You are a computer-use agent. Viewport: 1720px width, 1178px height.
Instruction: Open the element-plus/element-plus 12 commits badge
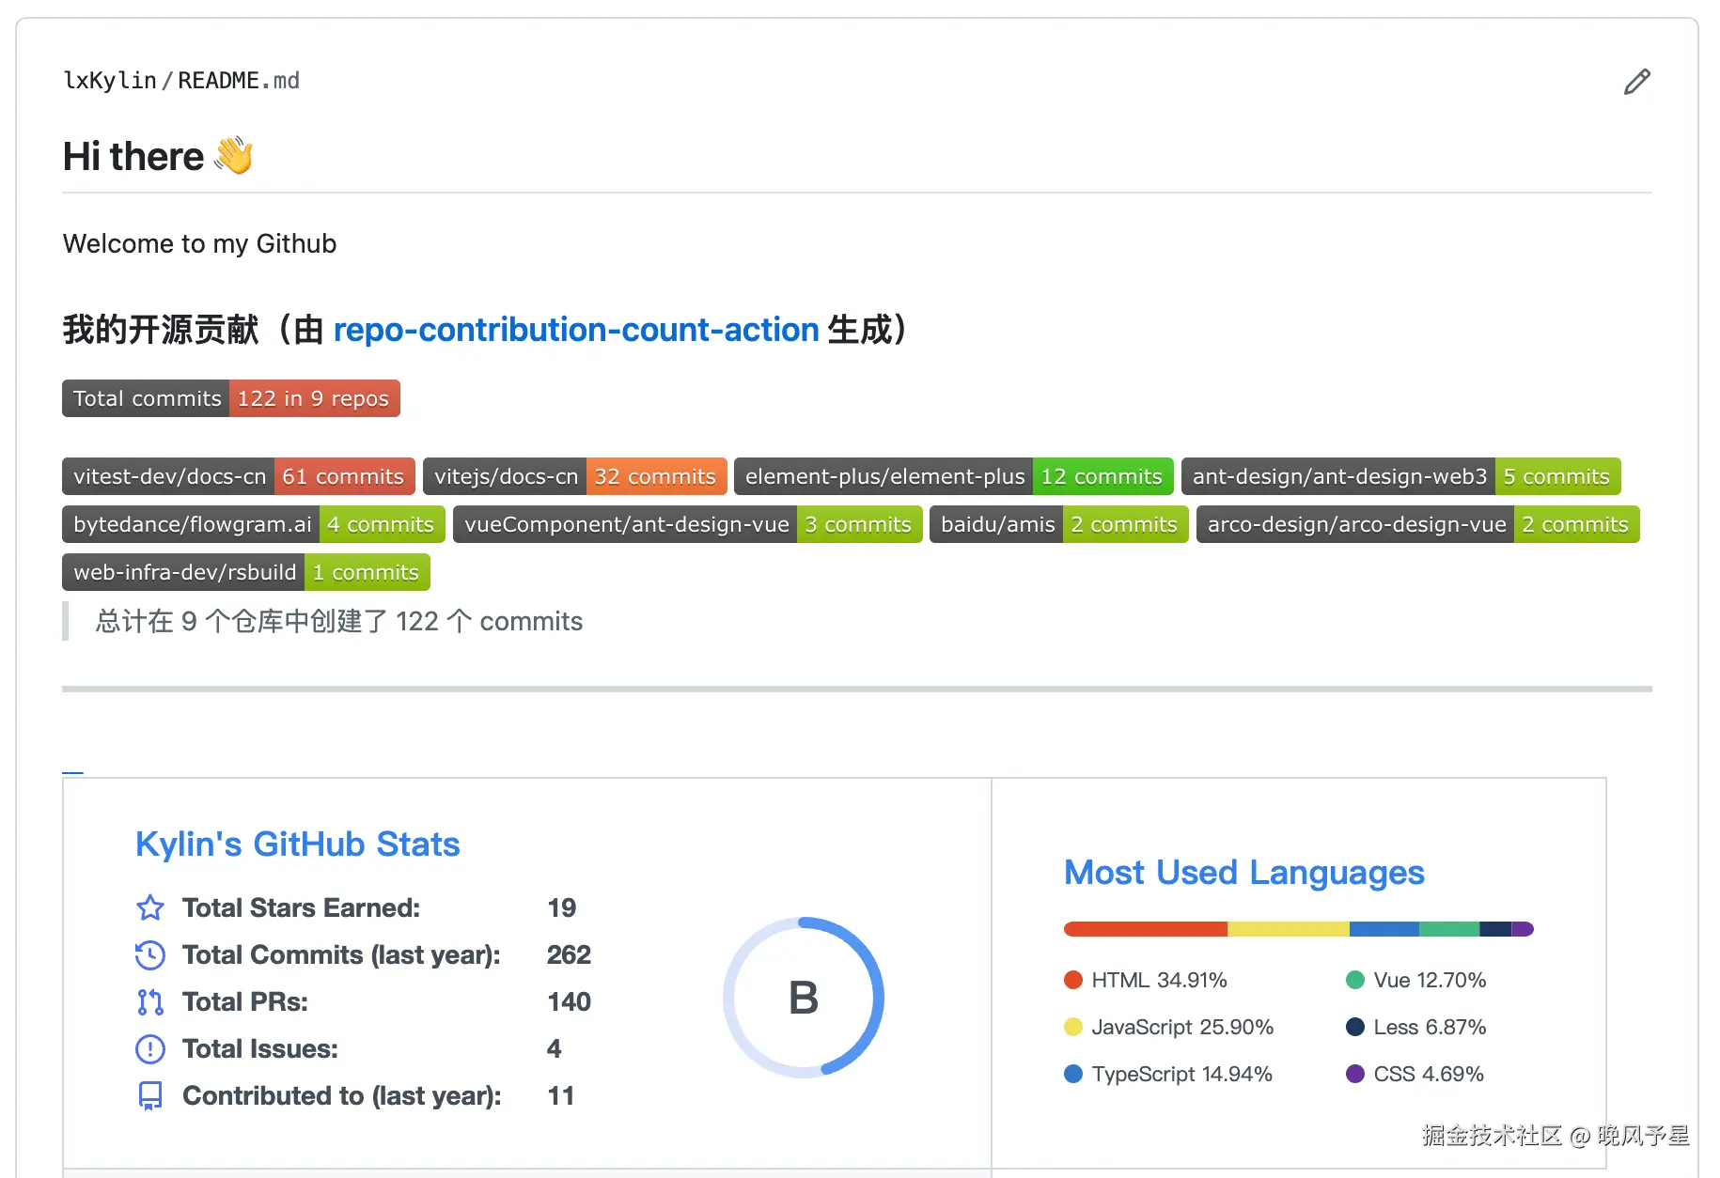tap(954, 476)
